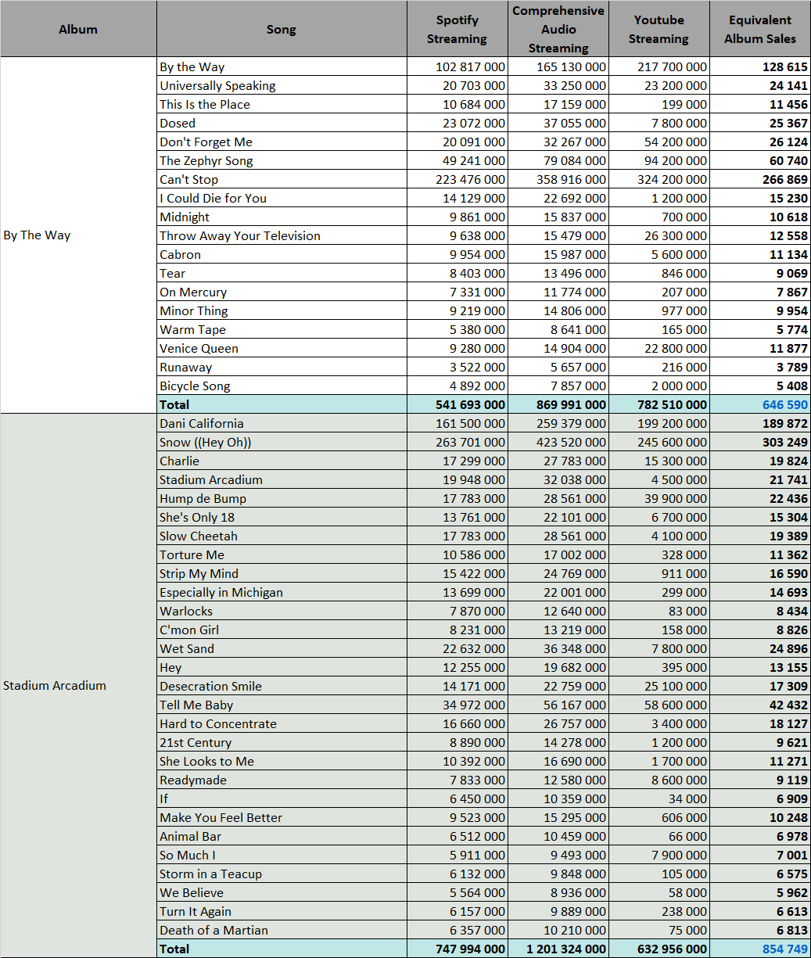Select the song cell 'I Could Die for You'

point(282,198)
